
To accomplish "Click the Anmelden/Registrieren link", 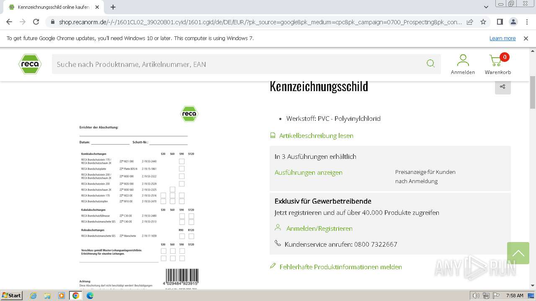I will tap(320, 228).
